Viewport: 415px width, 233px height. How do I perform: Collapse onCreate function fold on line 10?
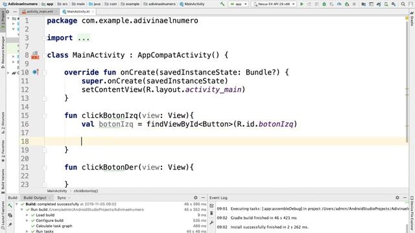click(44, 72)
